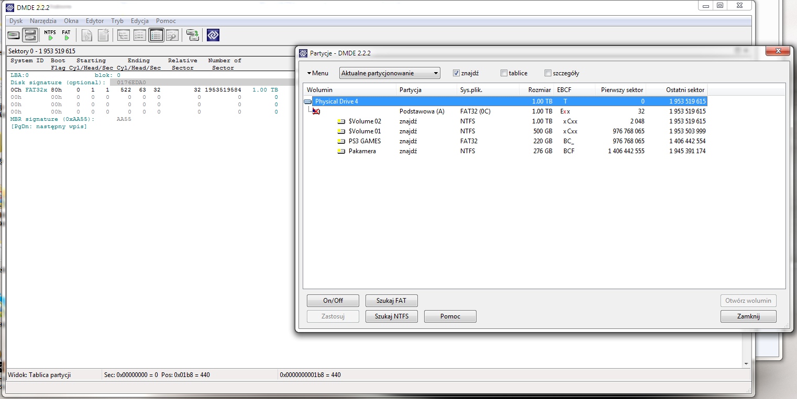Click the Zastosuj button
797x399 pixels.
[x=333, y=316]
